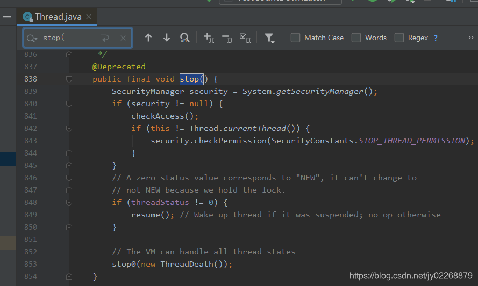Click getSecurityManager method call
Viewport: 478px width, 286px height.
coord(320,91)
